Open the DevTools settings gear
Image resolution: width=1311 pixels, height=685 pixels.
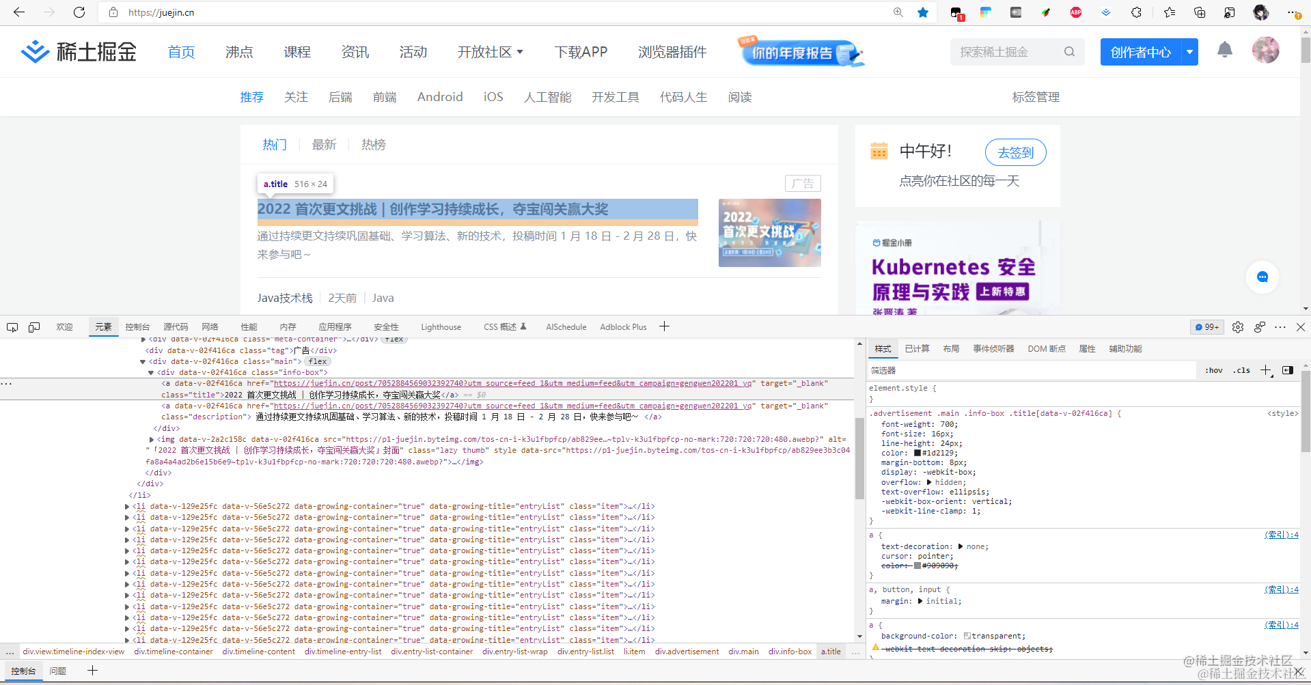coord(1238,327)
